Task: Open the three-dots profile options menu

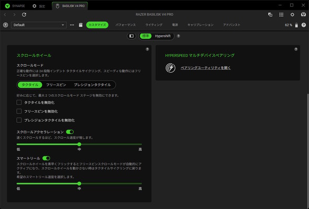Action: click(x=72, y=25)
